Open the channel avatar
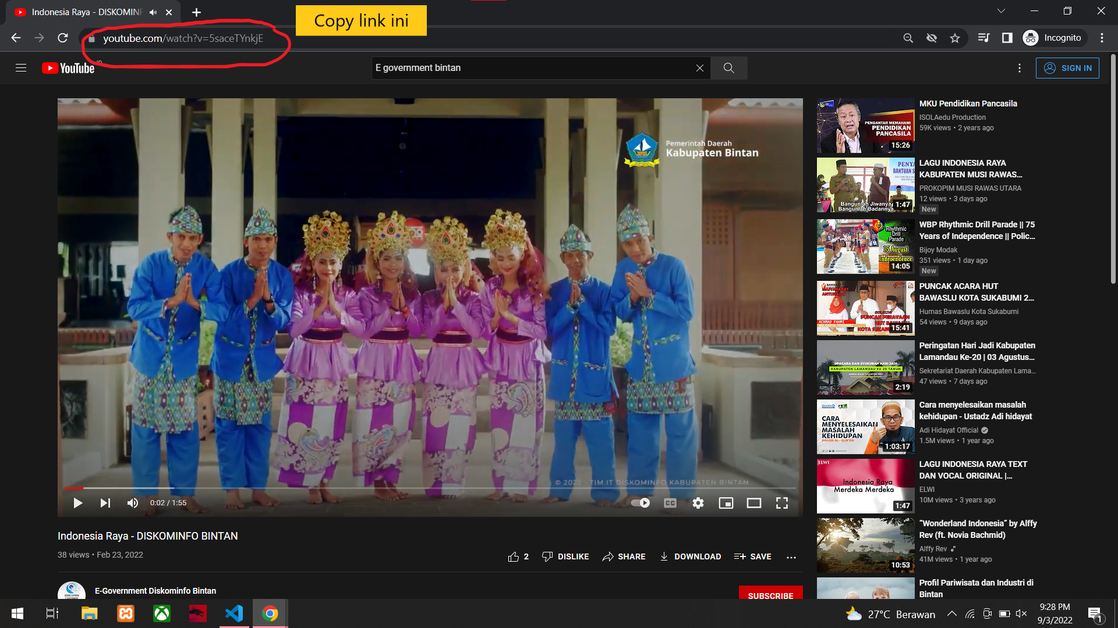Screen dimensions: 1118x628 coord(72,591)
